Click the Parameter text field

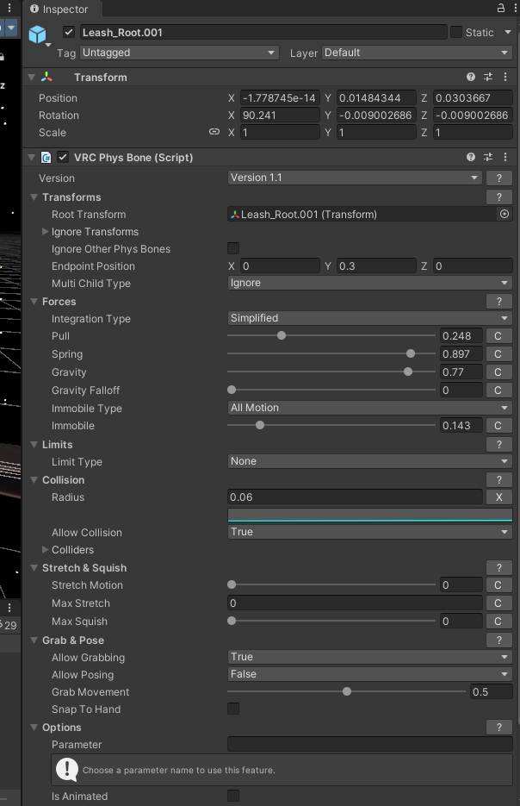coord(369,744)
